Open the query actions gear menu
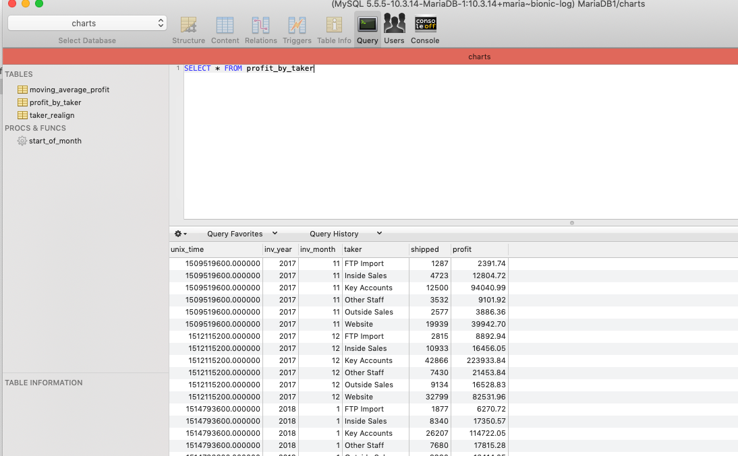The height and width of the screenshot is (456, 738). [x=178, y=233]
